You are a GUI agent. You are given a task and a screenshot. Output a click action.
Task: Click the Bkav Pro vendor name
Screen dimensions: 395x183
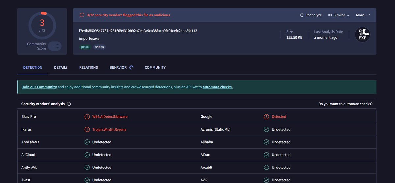click(x=29, y=117)
